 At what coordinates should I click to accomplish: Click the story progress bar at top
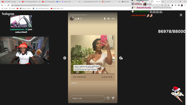point(93,15)
